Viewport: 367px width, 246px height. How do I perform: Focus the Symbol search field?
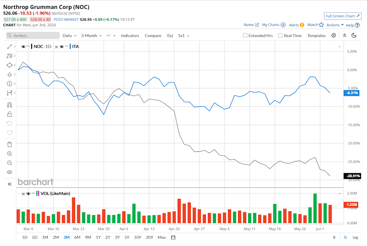pyautogui.click(x=33, y=35)
